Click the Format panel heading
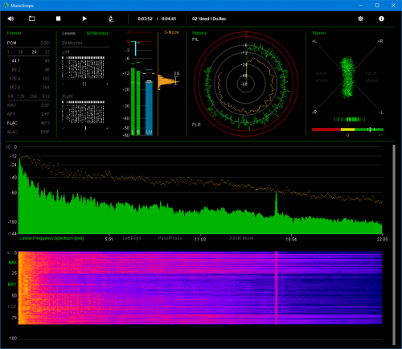 tap(14, 33)
